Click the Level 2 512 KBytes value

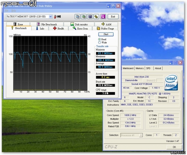169,123
